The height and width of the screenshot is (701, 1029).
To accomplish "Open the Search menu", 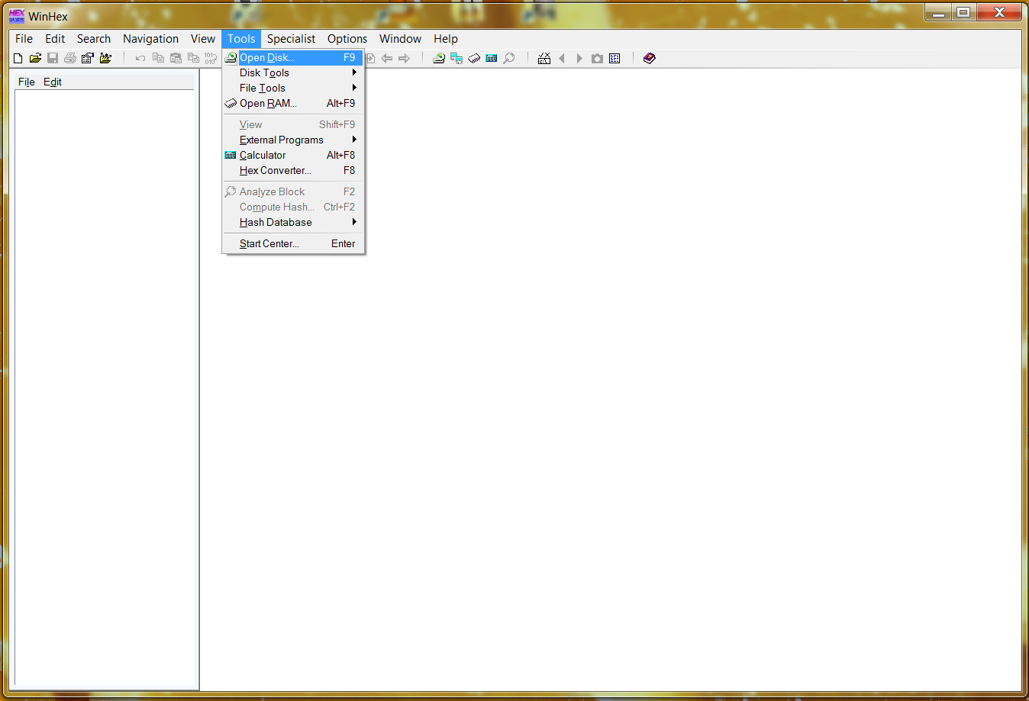I will 94,39.
